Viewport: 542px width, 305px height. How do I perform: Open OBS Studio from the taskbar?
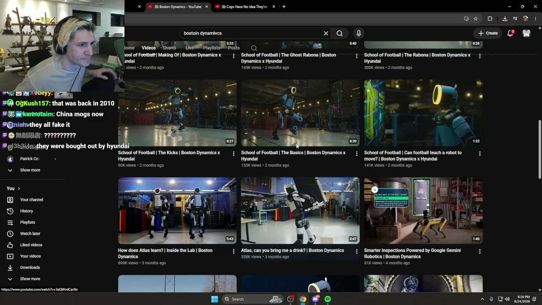(x=290, y=299)
